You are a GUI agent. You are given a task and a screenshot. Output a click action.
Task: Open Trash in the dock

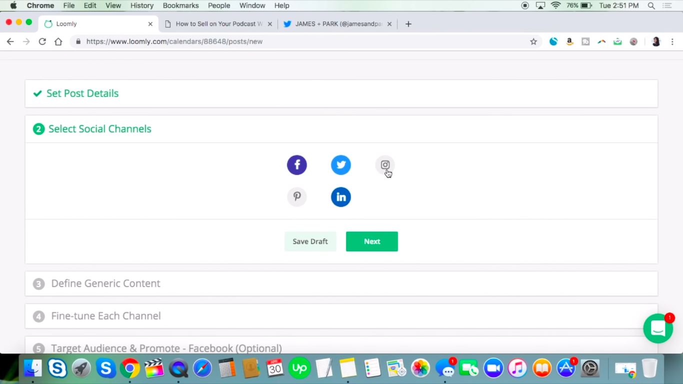coord(649,368)
